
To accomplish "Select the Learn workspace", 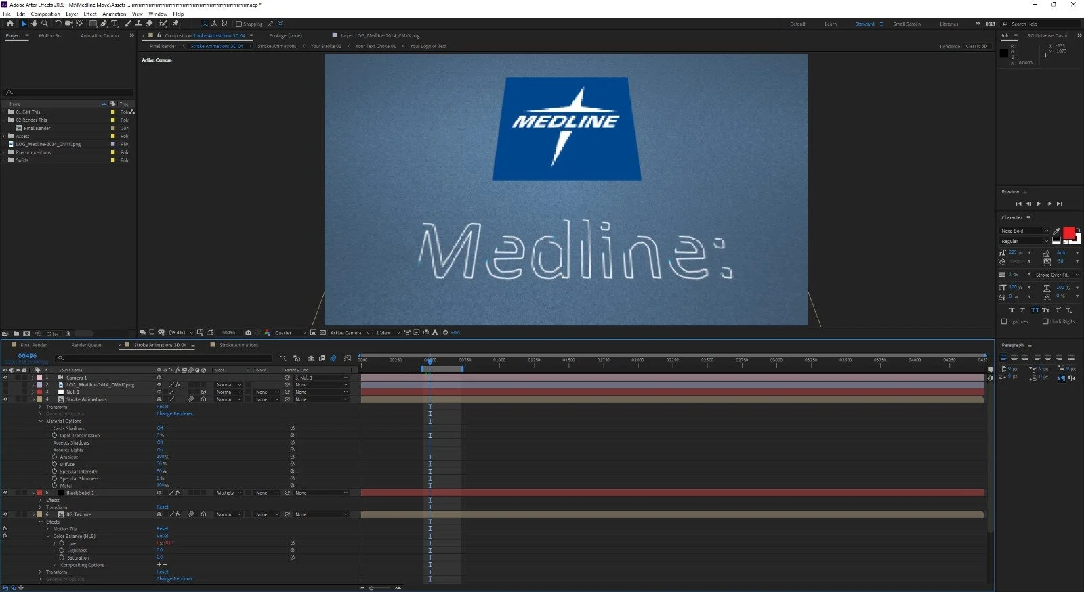I will click(x=831, y=24).
